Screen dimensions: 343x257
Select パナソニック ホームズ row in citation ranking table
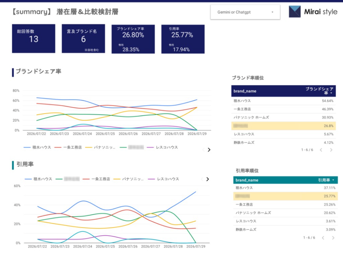click(x=285, y=213)
